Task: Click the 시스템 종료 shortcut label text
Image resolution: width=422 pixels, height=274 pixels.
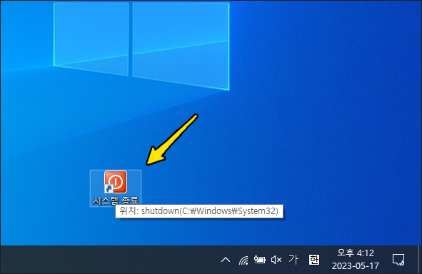Action: (x=116, y=201)
